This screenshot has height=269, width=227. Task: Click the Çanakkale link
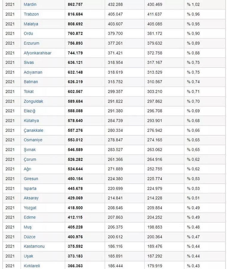tap(33, 130)
